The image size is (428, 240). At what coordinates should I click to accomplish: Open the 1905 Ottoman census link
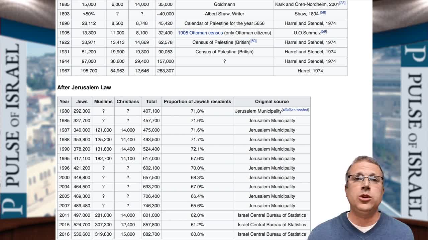tap(200, 33)
